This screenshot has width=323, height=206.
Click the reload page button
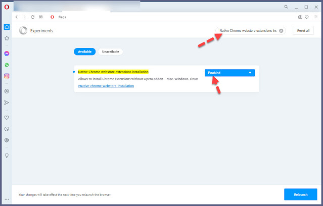32,17
